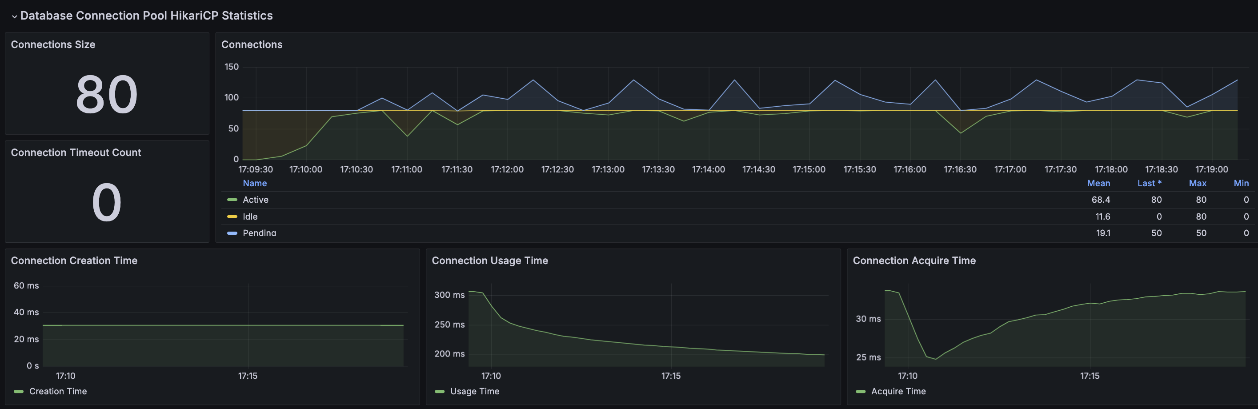Image resolution: width=1258 pixels, height=409 pixels.
Task: Open the Connection Creation Time panel title
Action: coord(74,261)
